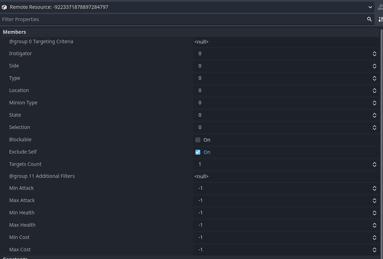Click the Min Cost value field
The width and height of the screenshot is (383, 259).
pos(286,237)
